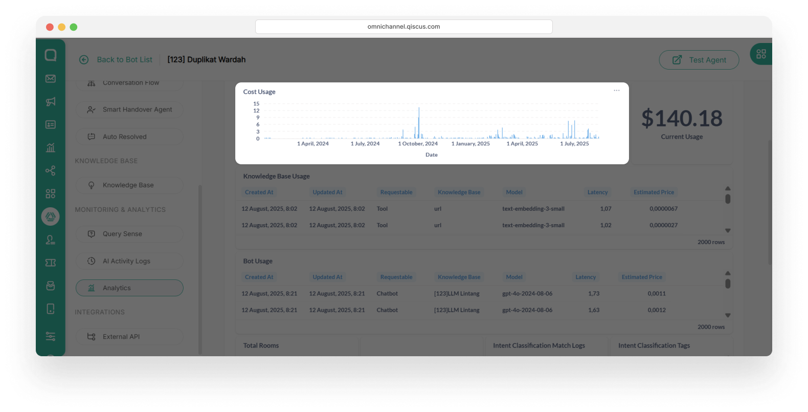This screenshot has height=412, width=808.
Task: Select the integration share nodes sidebar icon
Action: tap(51, 171)
